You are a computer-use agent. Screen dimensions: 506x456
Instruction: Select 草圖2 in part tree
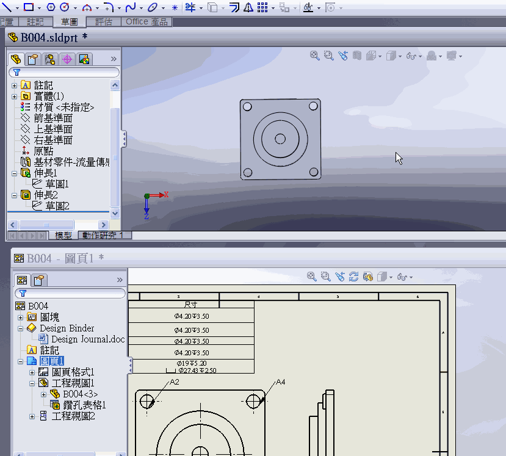[57, 206]
